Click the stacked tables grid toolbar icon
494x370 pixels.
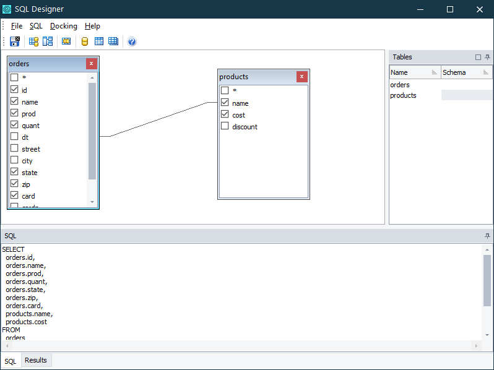pos(113,41)
